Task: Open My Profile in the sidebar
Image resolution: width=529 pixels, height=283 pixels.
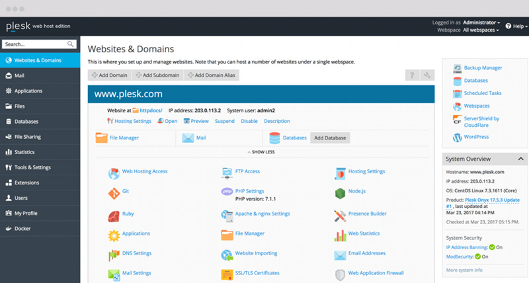Action: [x=40, y=213]
